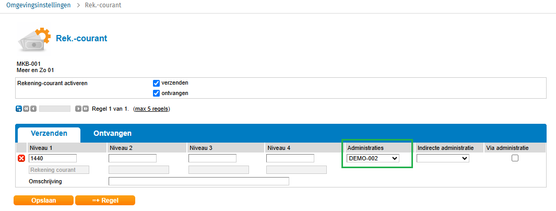Enable the Via administratie checkbox
The height and width of the screenshot is (211, 556).
click(x=515, y=158)
